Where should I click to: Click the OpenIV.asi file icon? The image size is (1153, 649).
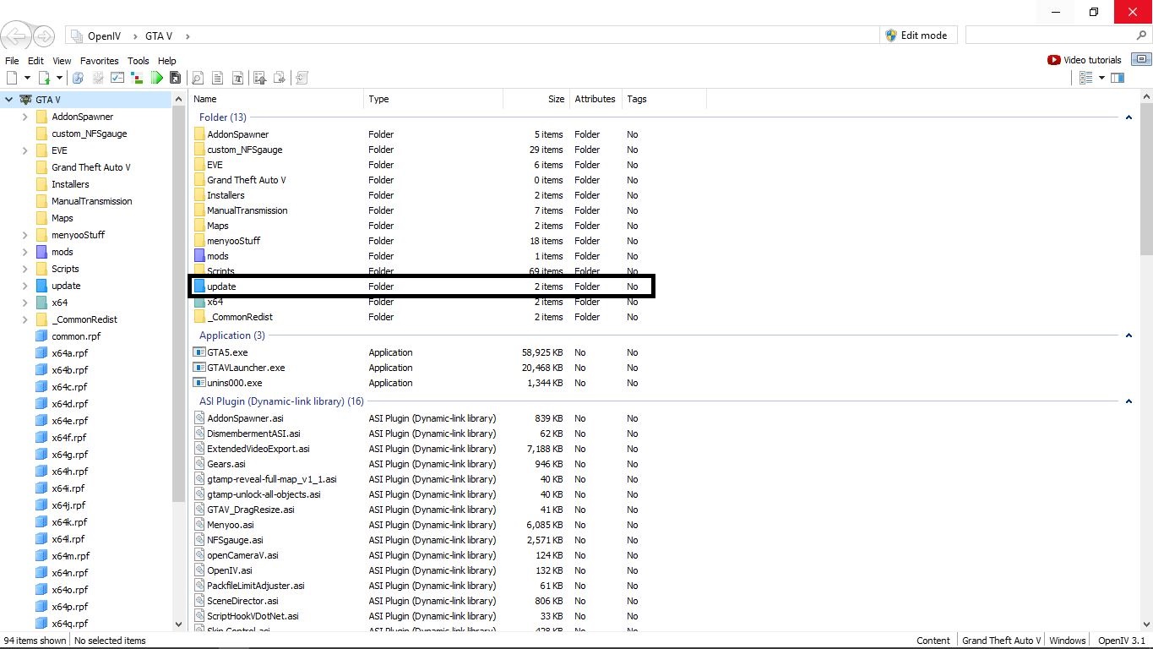(199, 570)
